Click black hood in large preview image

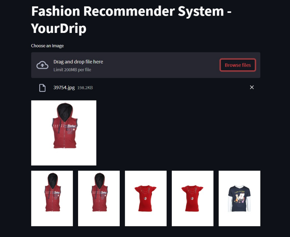[65, 112]
